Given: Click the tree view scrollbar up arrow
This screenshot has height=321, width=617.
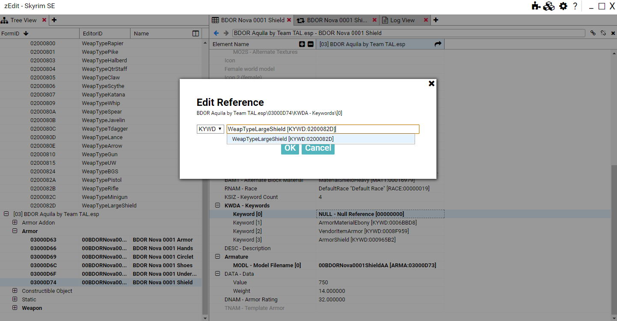Looking at the screenshot, I should tap(205, 42).
